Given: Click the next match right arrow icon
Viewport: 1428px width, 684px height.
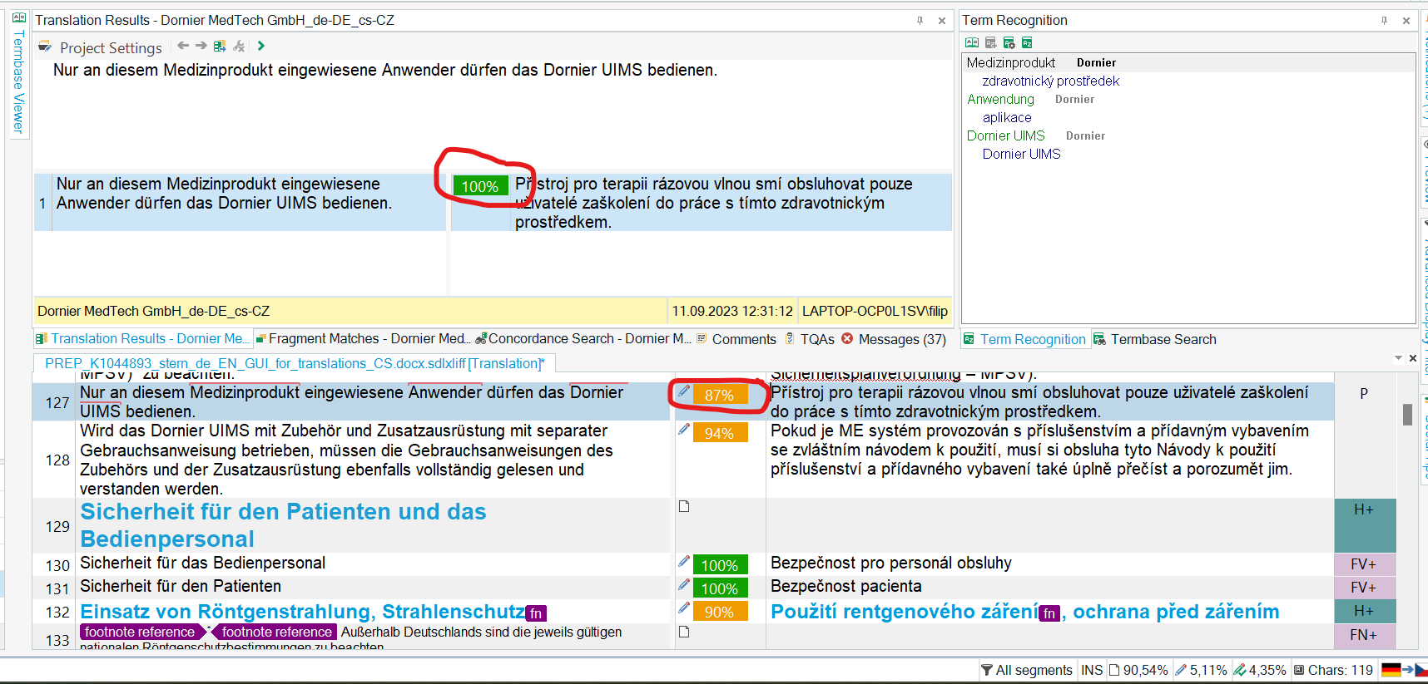Looking at the screenshot, I should (x=201, y=46).
